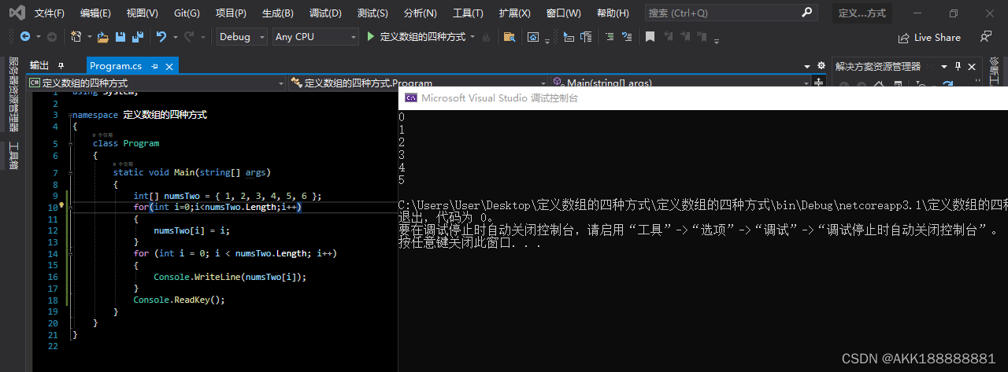Open the 窗口(W) menu

click(563, 13)
